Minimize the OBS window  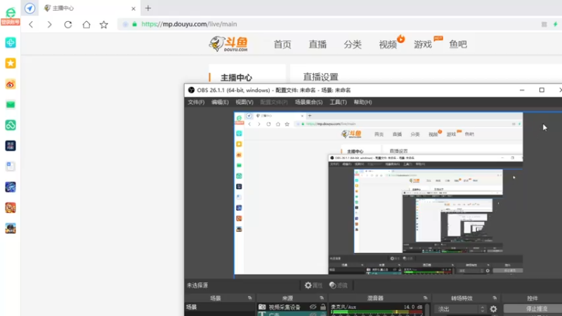tap(522, 90)
